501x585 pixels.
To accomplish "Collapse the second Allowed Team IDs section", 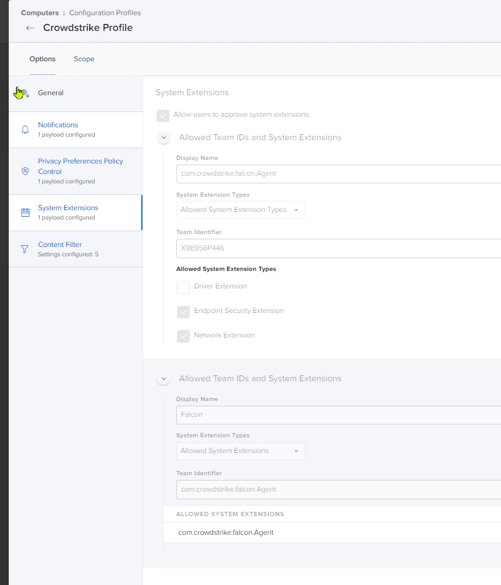I will pos(163,379).
